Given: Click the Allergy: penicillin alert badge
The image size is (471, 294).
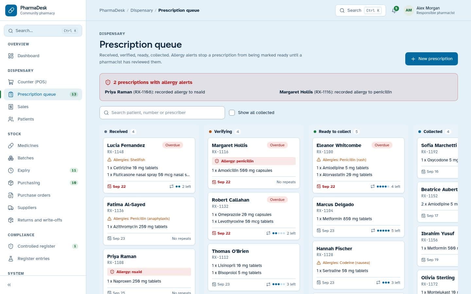Looking at the screenshot, I should [254, 161].
